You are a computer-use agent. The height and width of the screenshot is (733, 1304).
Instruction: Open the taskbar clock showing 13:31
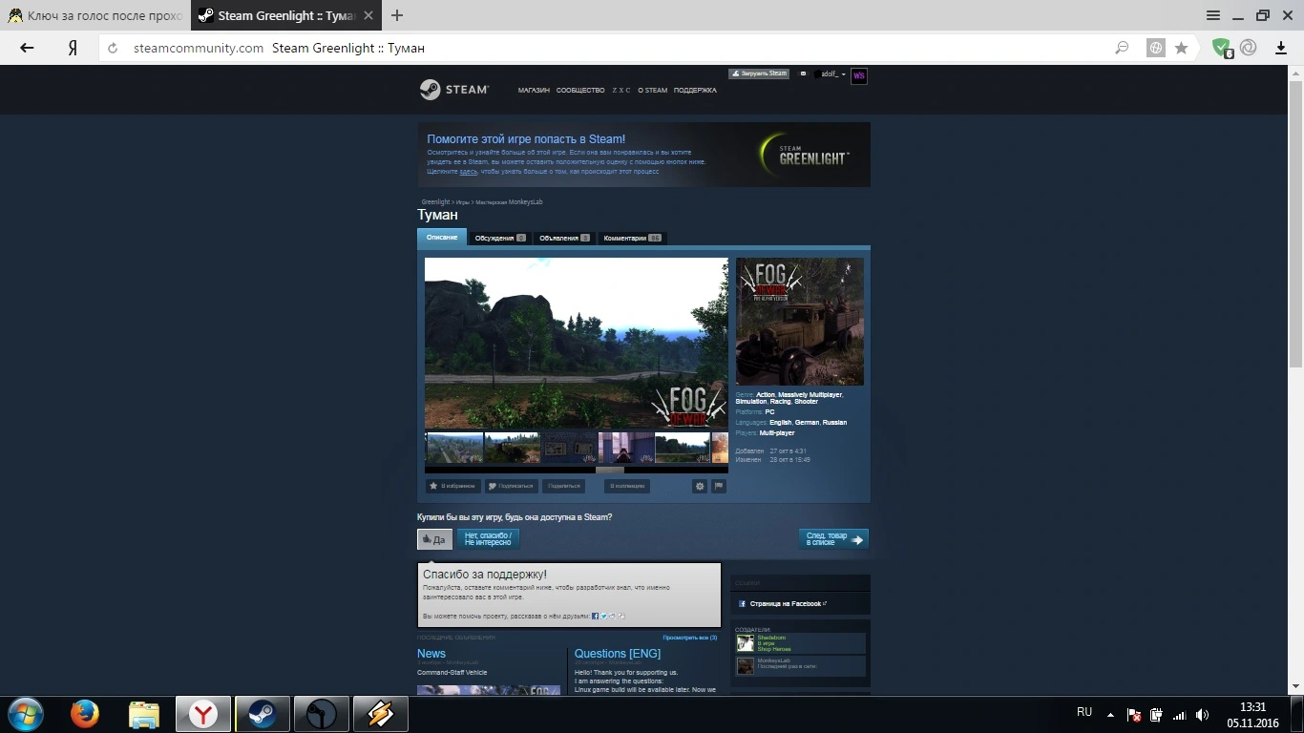pyautogui.click(x=1252, y=715)
